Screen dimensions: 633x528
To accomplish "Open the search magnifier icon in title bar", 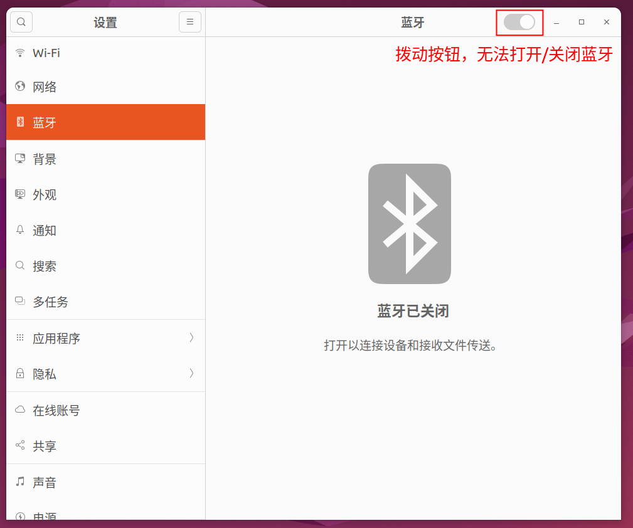I will coord(21,21).
